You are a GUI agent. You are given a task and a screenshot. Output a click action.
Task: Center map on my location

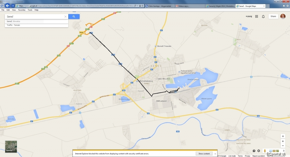coord(283,136)
